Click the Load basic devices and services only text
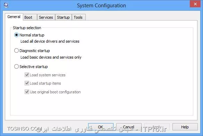Screen dimensions: 203x136 [51, 57]
